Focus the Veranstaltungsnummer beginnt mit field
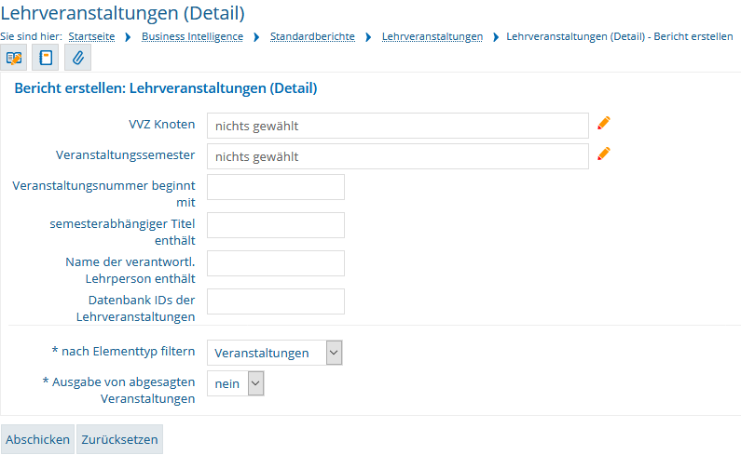Viewport: 741px width, 455px height. (276, 187)
